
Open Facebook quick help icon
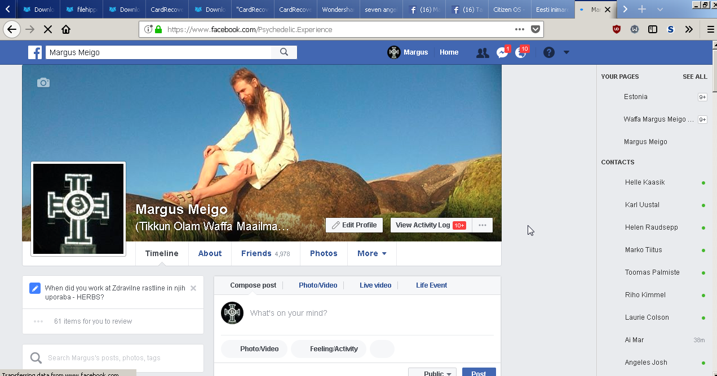click(549, 52)
